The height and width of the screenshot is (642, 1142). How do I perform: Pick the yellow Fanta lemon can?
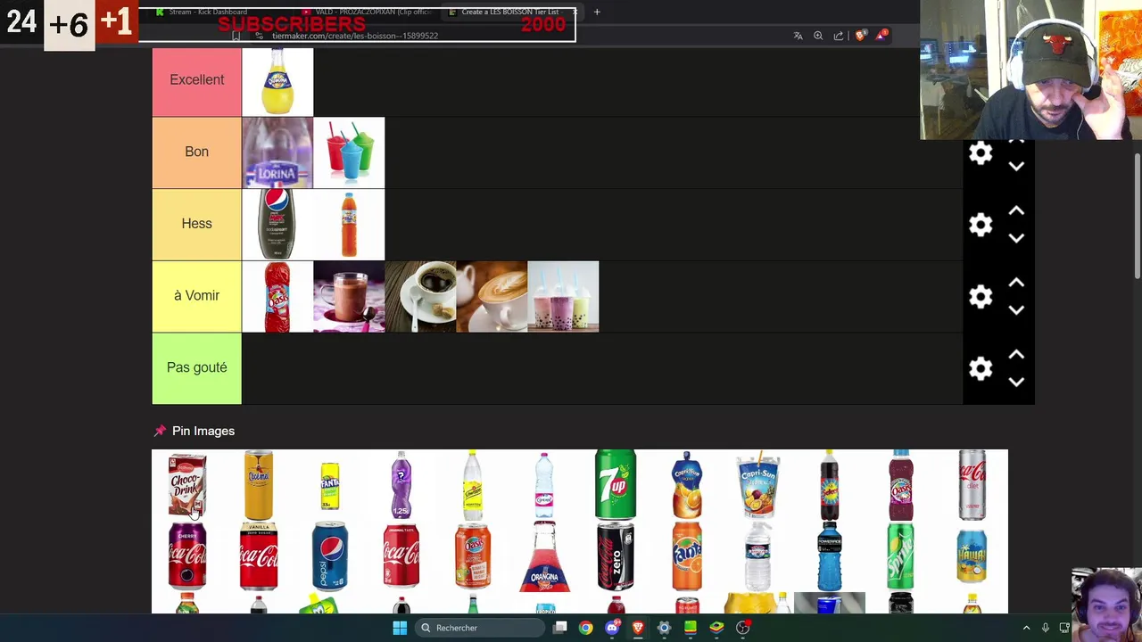pos(330,486)
